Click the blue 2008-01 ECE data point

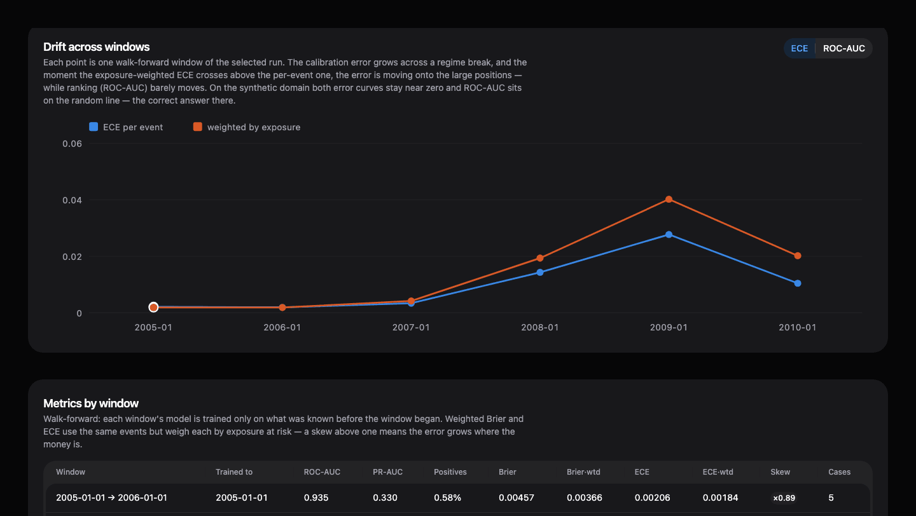[540, 272]
